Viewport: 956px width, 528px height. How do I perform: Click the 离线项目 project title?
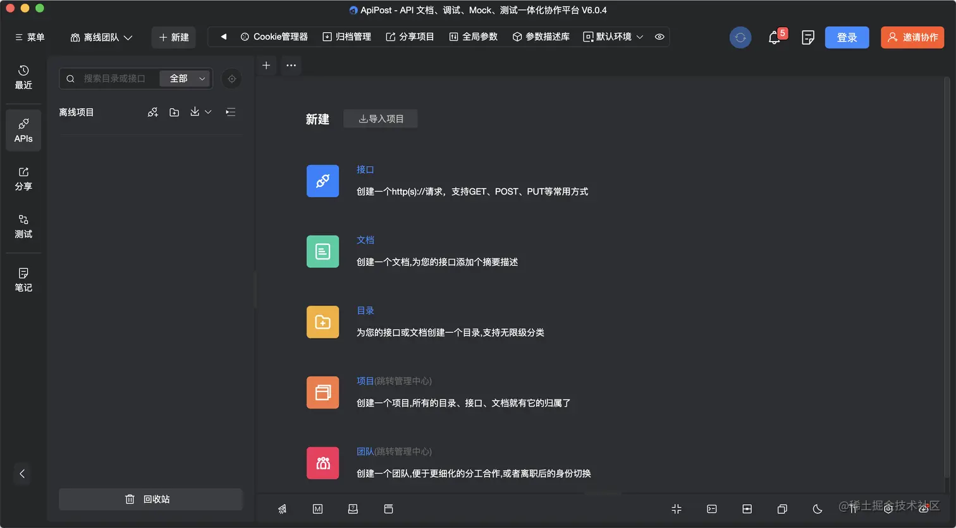[x=77, y=112]
